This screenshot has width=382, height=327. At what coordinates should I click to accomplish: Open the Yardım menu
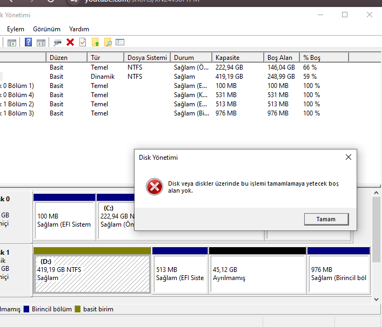[x=79, y=29]
